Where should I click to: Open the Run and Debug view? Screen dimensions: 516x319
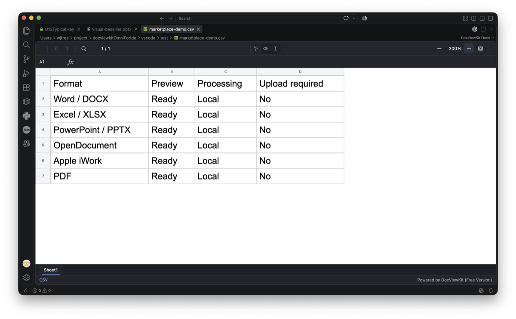[26, 73]
